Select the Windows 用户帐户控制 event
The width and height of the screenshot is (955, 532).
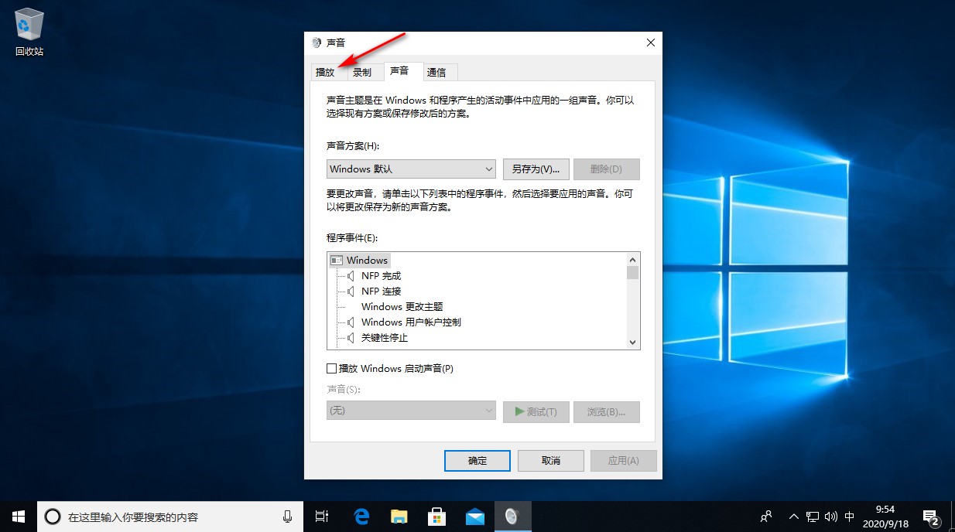click(410, 322)
